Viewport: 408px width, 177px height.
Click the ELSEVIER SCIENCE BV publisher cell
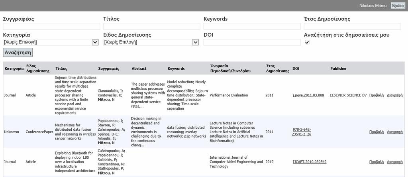[x=348, y=95]
